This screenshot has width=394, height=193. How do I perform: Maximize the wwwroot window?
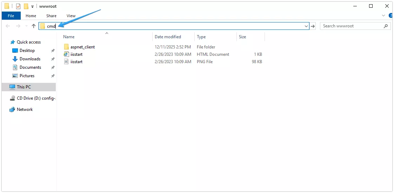tap(370, 6)
